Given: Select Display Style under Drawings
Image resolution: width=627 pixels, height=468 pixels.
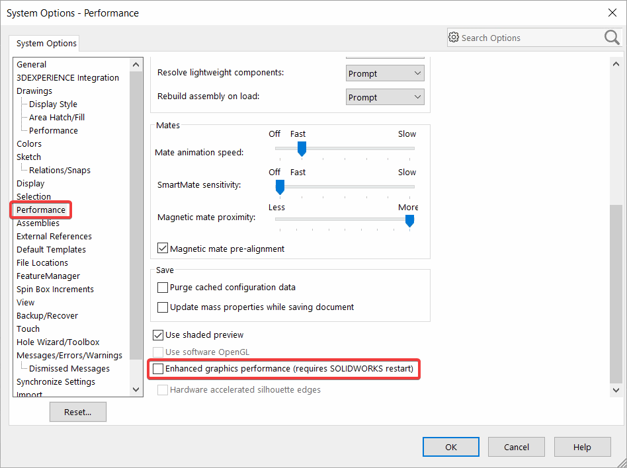Looking at the screenshot, I should [53, 104].
